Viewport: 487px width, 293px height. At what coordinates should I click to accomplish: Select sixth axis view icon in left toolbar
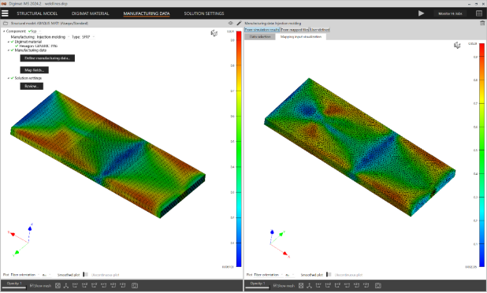click(x=123, y=286)
